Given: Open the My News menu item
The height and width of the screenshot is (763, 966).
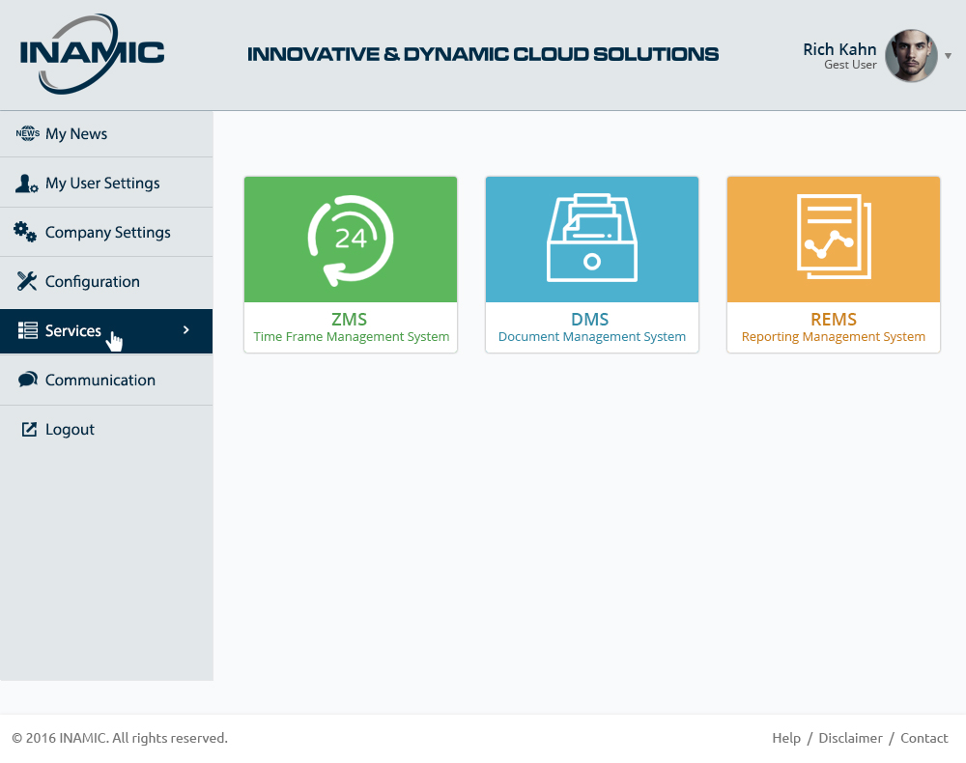Looking at the screenshot, I should point(106,133).
